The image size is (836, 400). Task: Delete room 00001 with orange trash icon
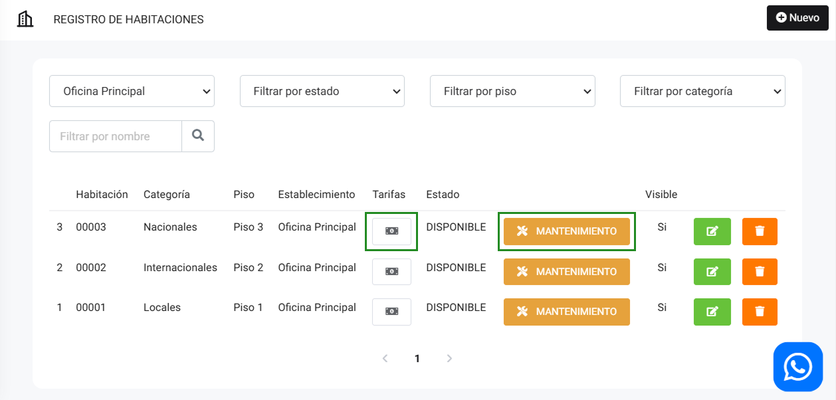760,312
